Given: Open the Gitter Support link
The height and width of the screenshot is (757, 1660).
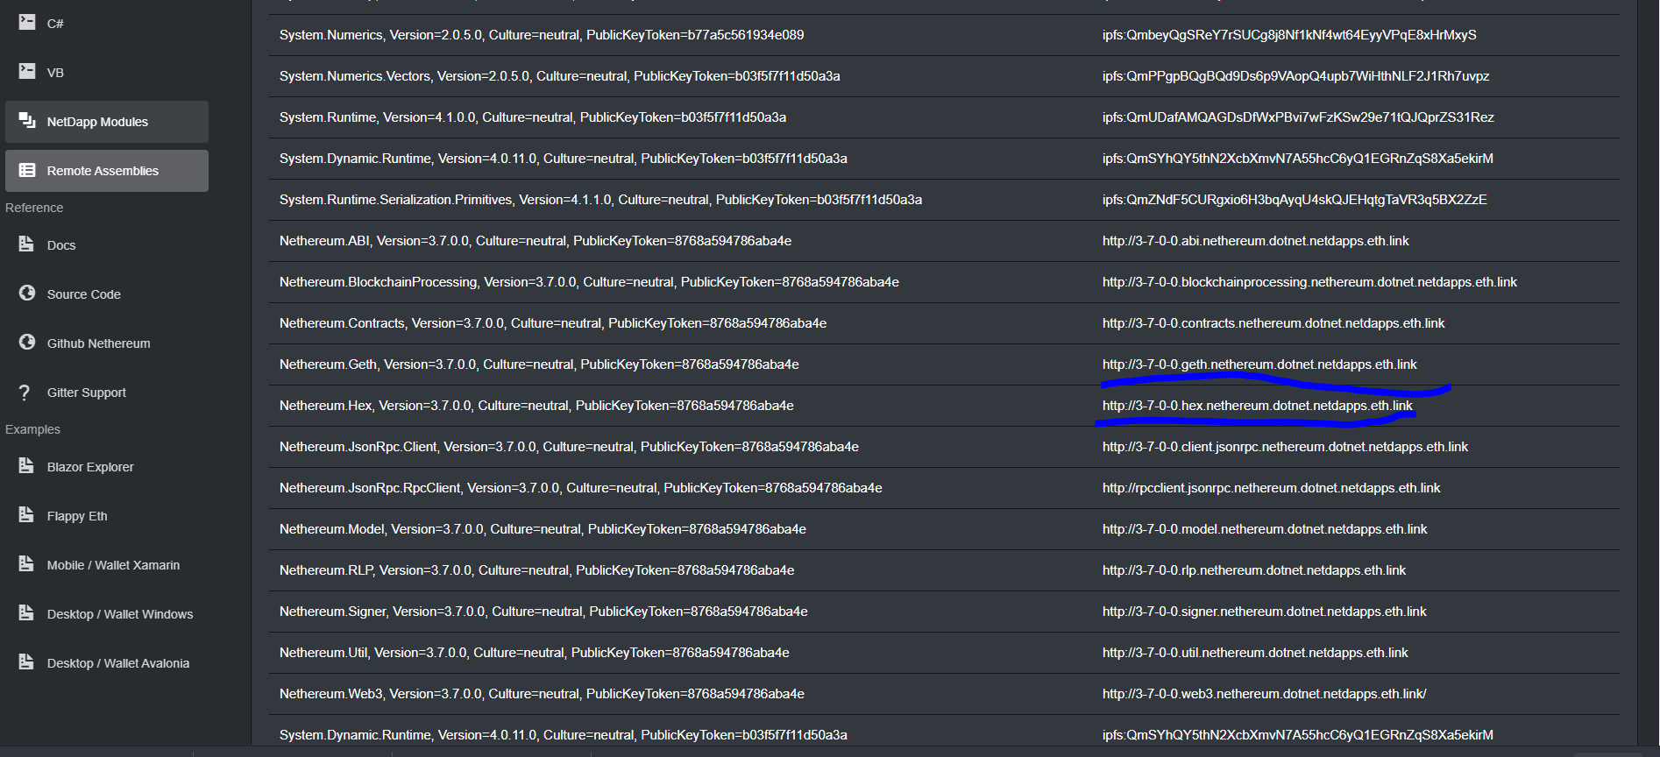Looking at the screenshot, I should 107,393.
